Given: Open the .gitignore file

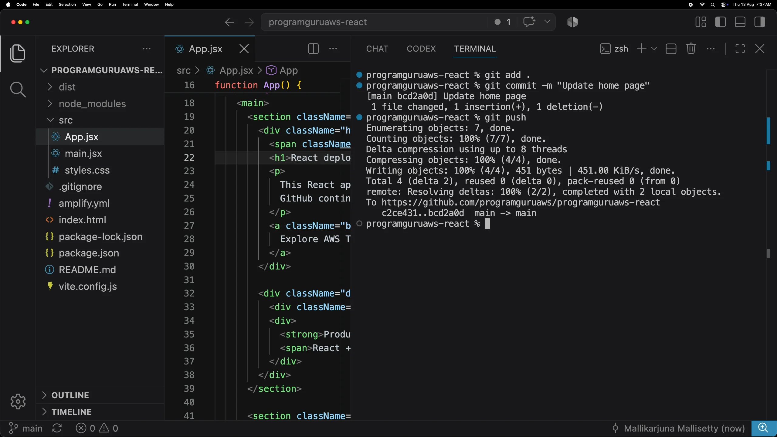Looking at the screenshot, I should [100, 187].
